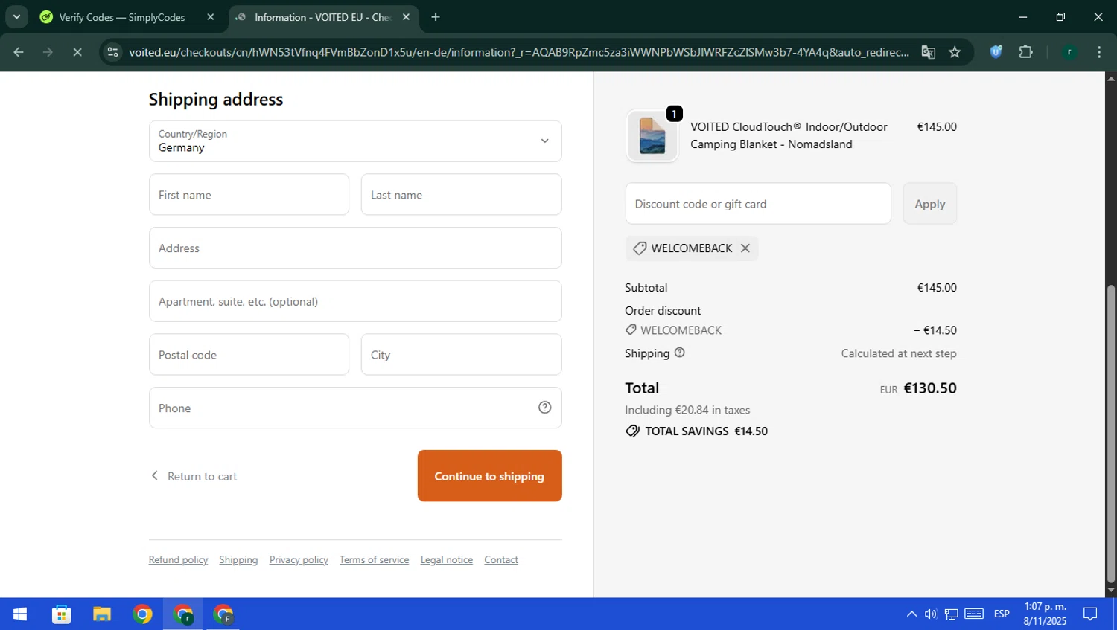Open a new browser tab
The height and width of the screenshot is (630, 1117).
pyautogui.click(x=436, y=17)
